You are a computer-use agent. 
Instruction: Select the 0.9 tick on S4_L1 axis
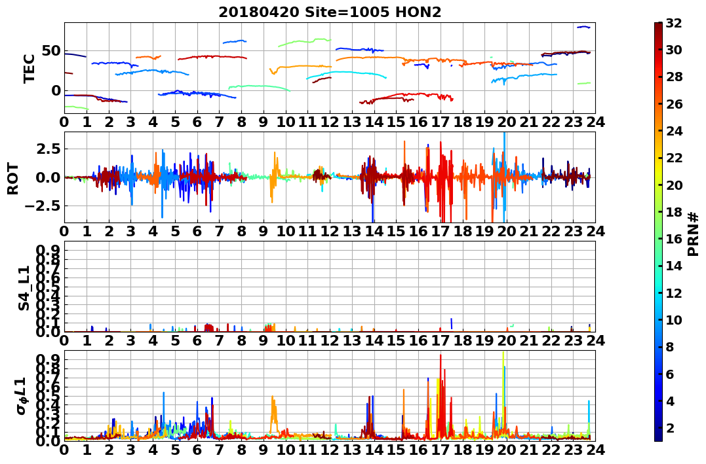48,250
